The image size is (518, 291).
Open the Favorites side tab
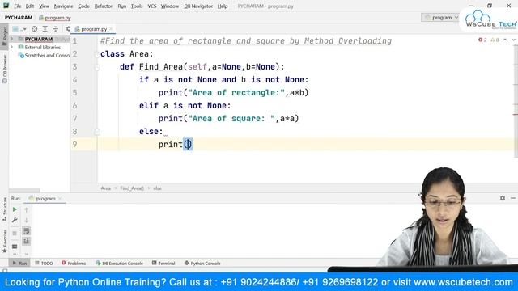[4, 241]
